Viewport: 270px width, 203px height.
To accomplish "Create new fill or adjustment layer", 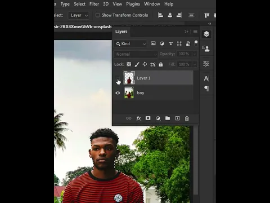I will pyautogui.click(x=158, y=118).
